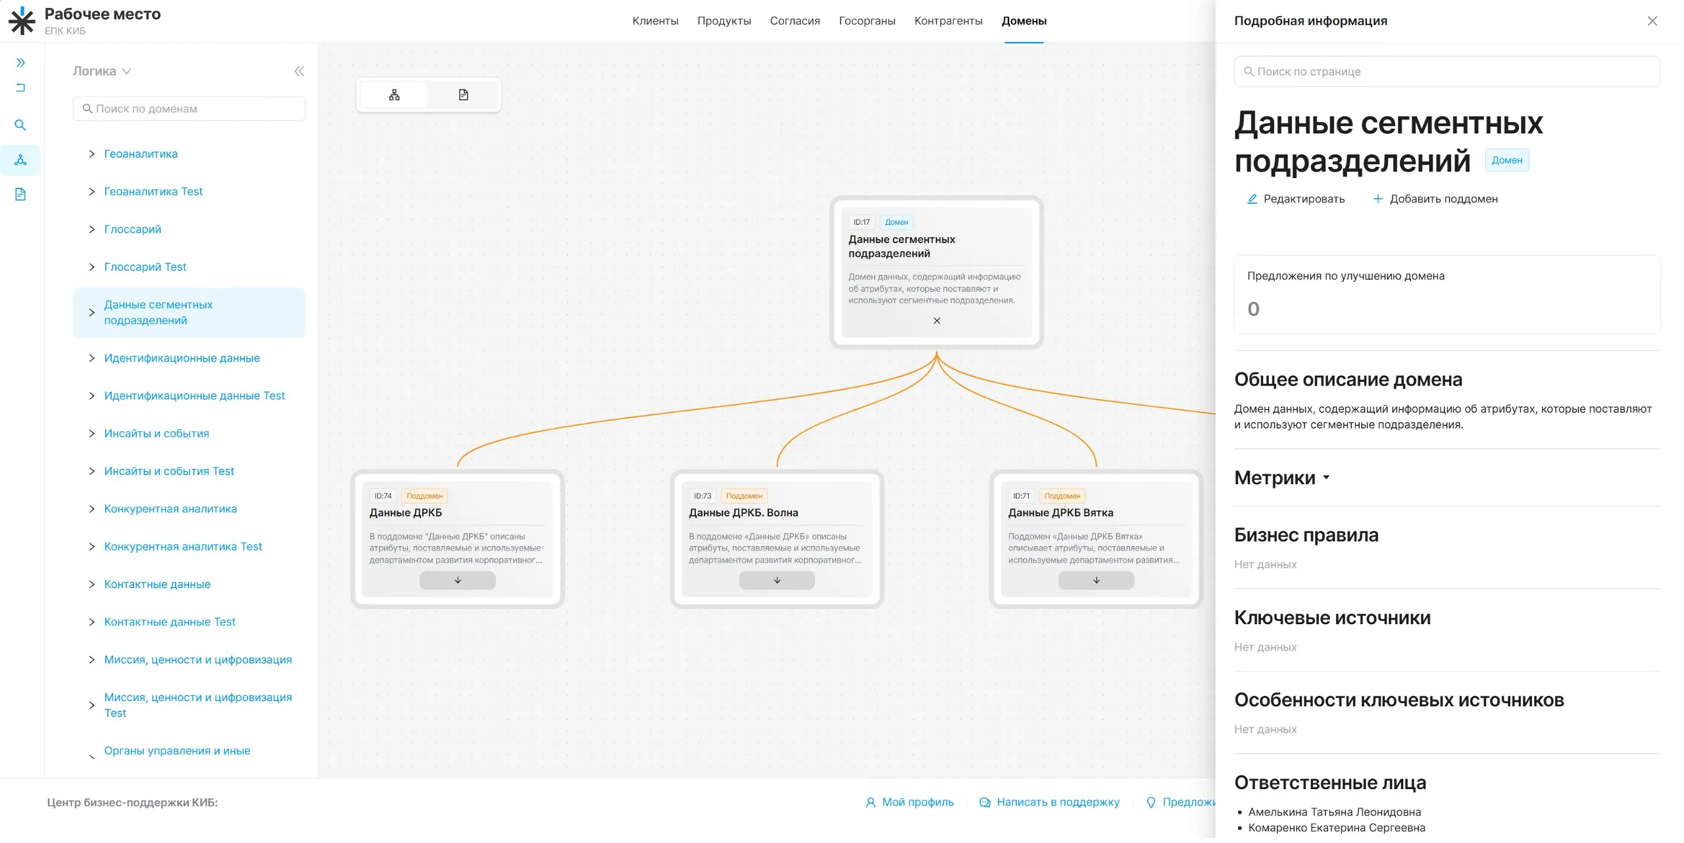Open the Согласия tab
This screenshot has width=1684, height=843.
coord(795,21)
